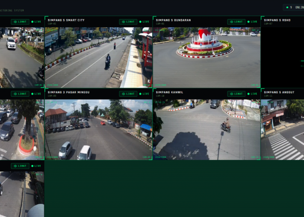Select the Simpang Kanwil video feed
This screenshot has width=304, height=217.
(207, 130)
